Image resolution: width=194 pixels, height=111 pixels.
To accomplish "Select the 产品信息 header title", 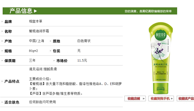I will pyautogui.click(x=21, y=11).
